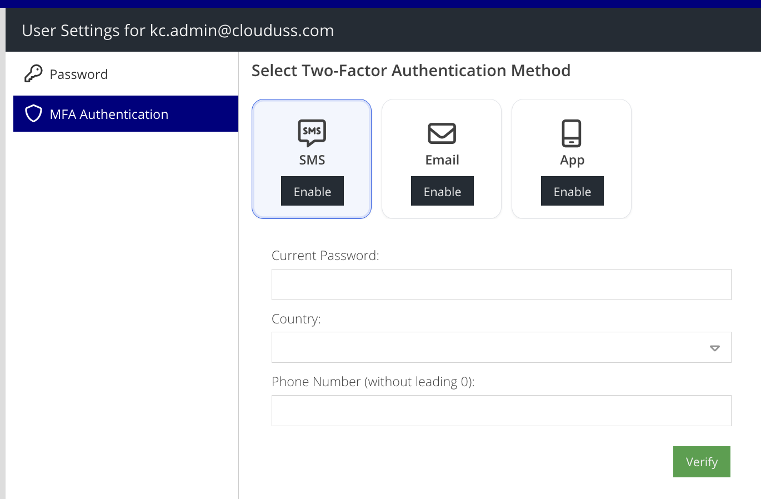Click the green Verify button
Screen dimensions: 761x499
point(702,462)
